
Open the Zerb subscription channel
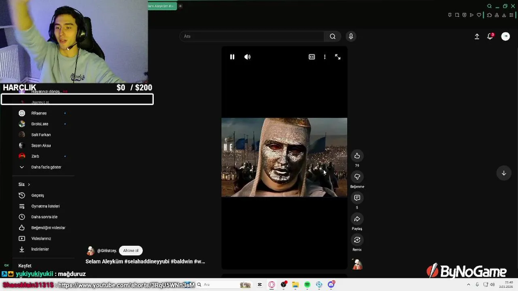tap(35, 156)
